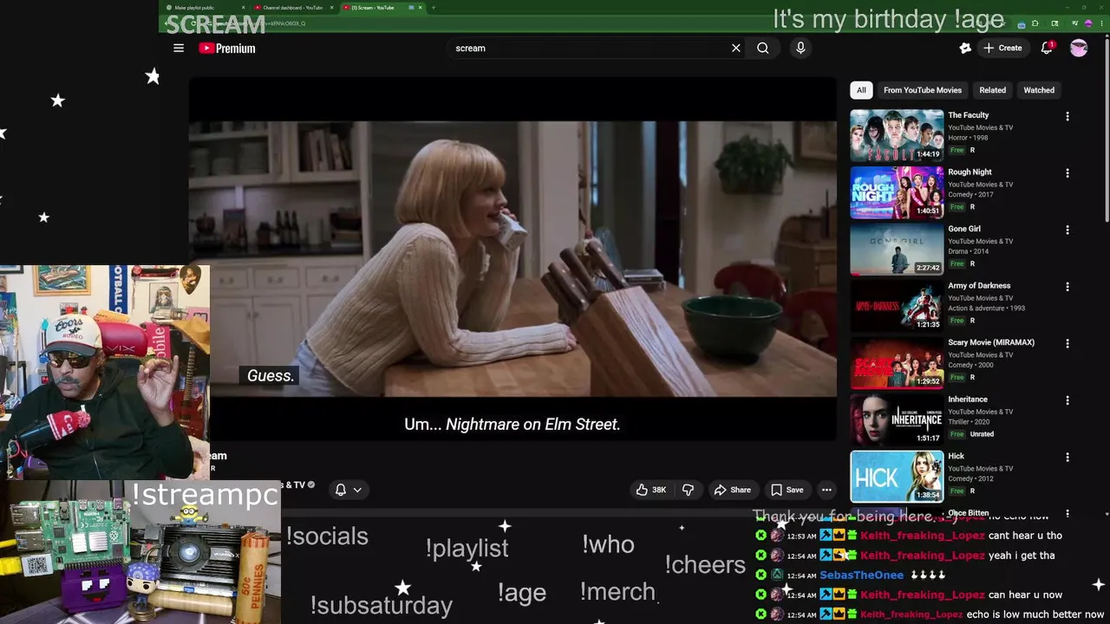Click The Faculty title text
This screenshot has width=1110, height=624.
click(968, 115)
